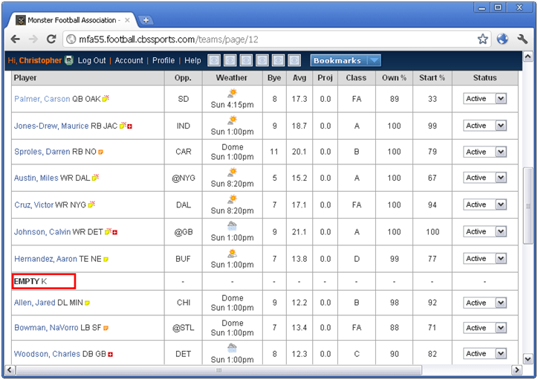Open the news note icon for Victor Cruz
538x380 pixels.
(91, 205)
